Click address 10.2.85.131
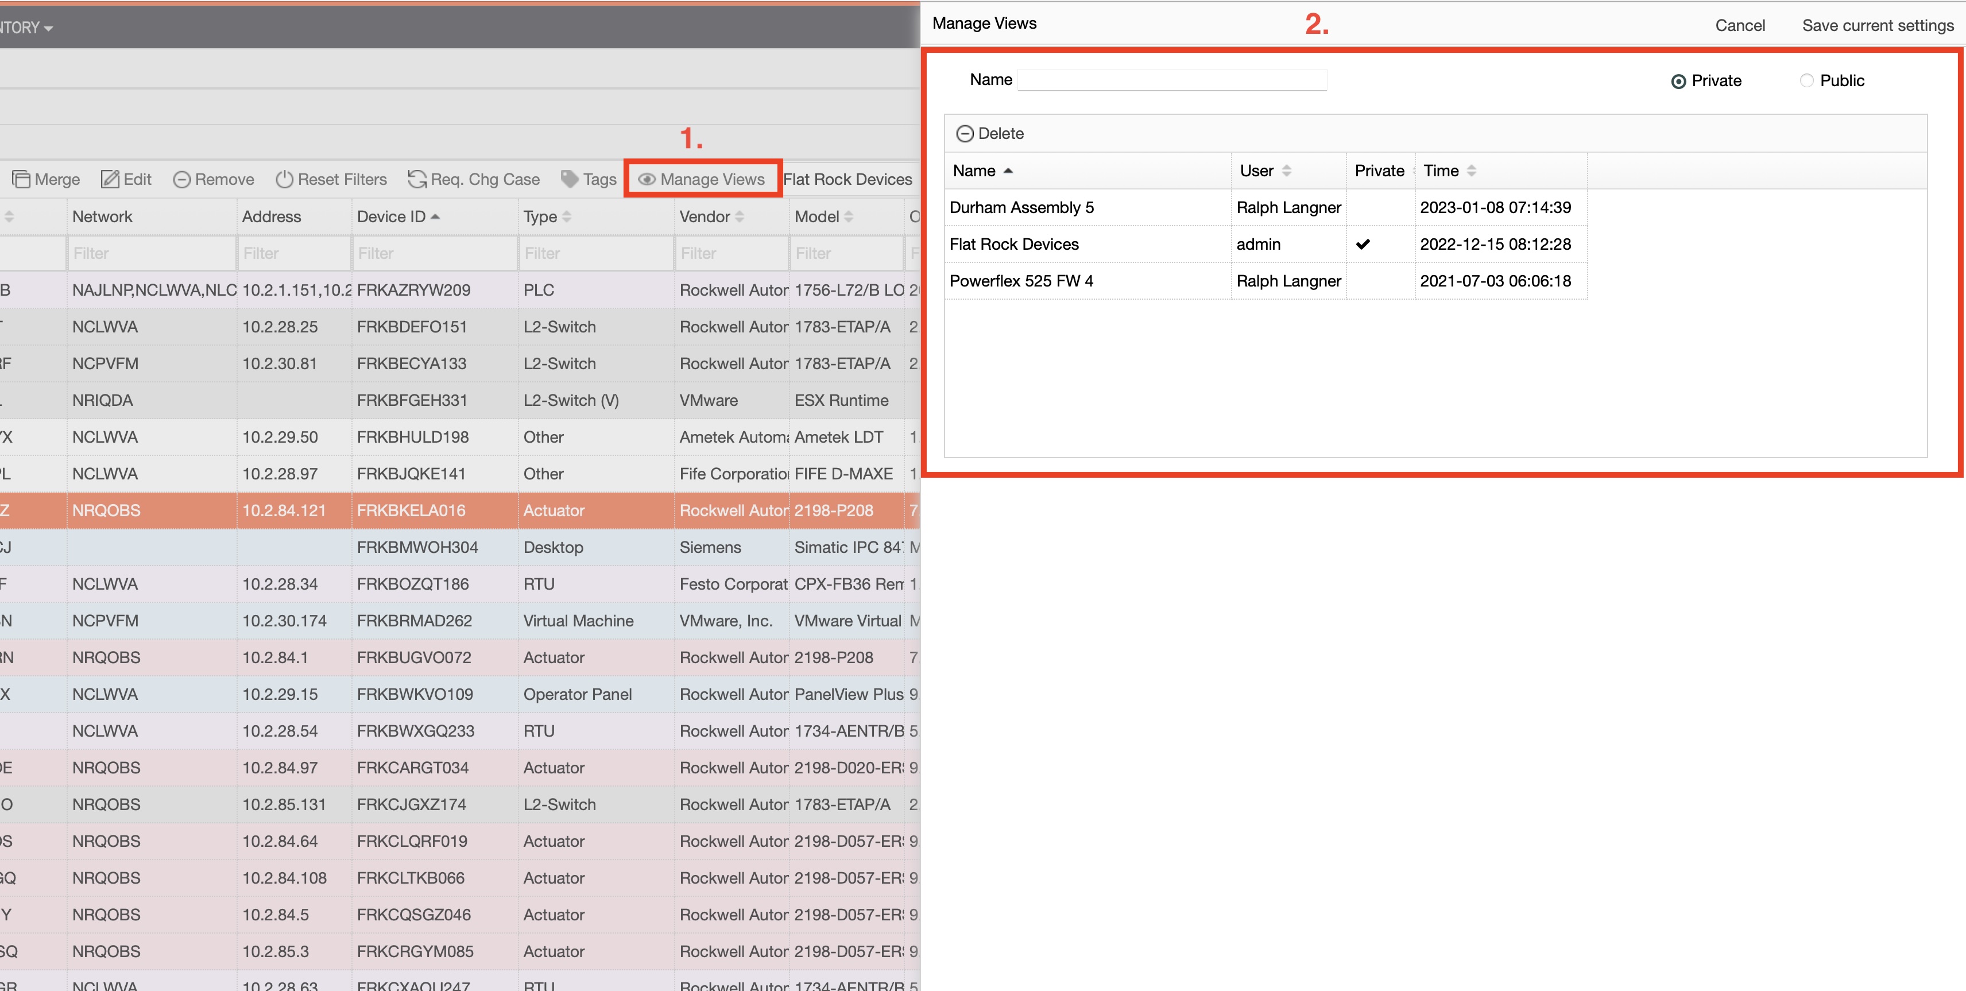The height and width of the screenshot is (991, 1966). point(284,805)
